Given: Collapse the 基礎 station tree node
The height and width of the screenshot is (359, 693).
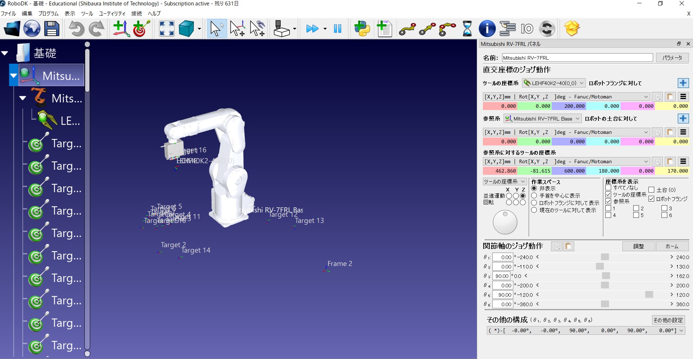Looking at the screenshot, I should click(x=5, y=53).
